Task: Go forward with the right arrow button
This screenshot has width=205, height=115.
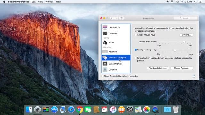Action: [x=116, y=18]
